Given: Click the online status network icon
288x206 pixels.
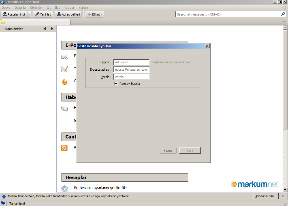Looking at the screenshot, I should click(3, 203).
